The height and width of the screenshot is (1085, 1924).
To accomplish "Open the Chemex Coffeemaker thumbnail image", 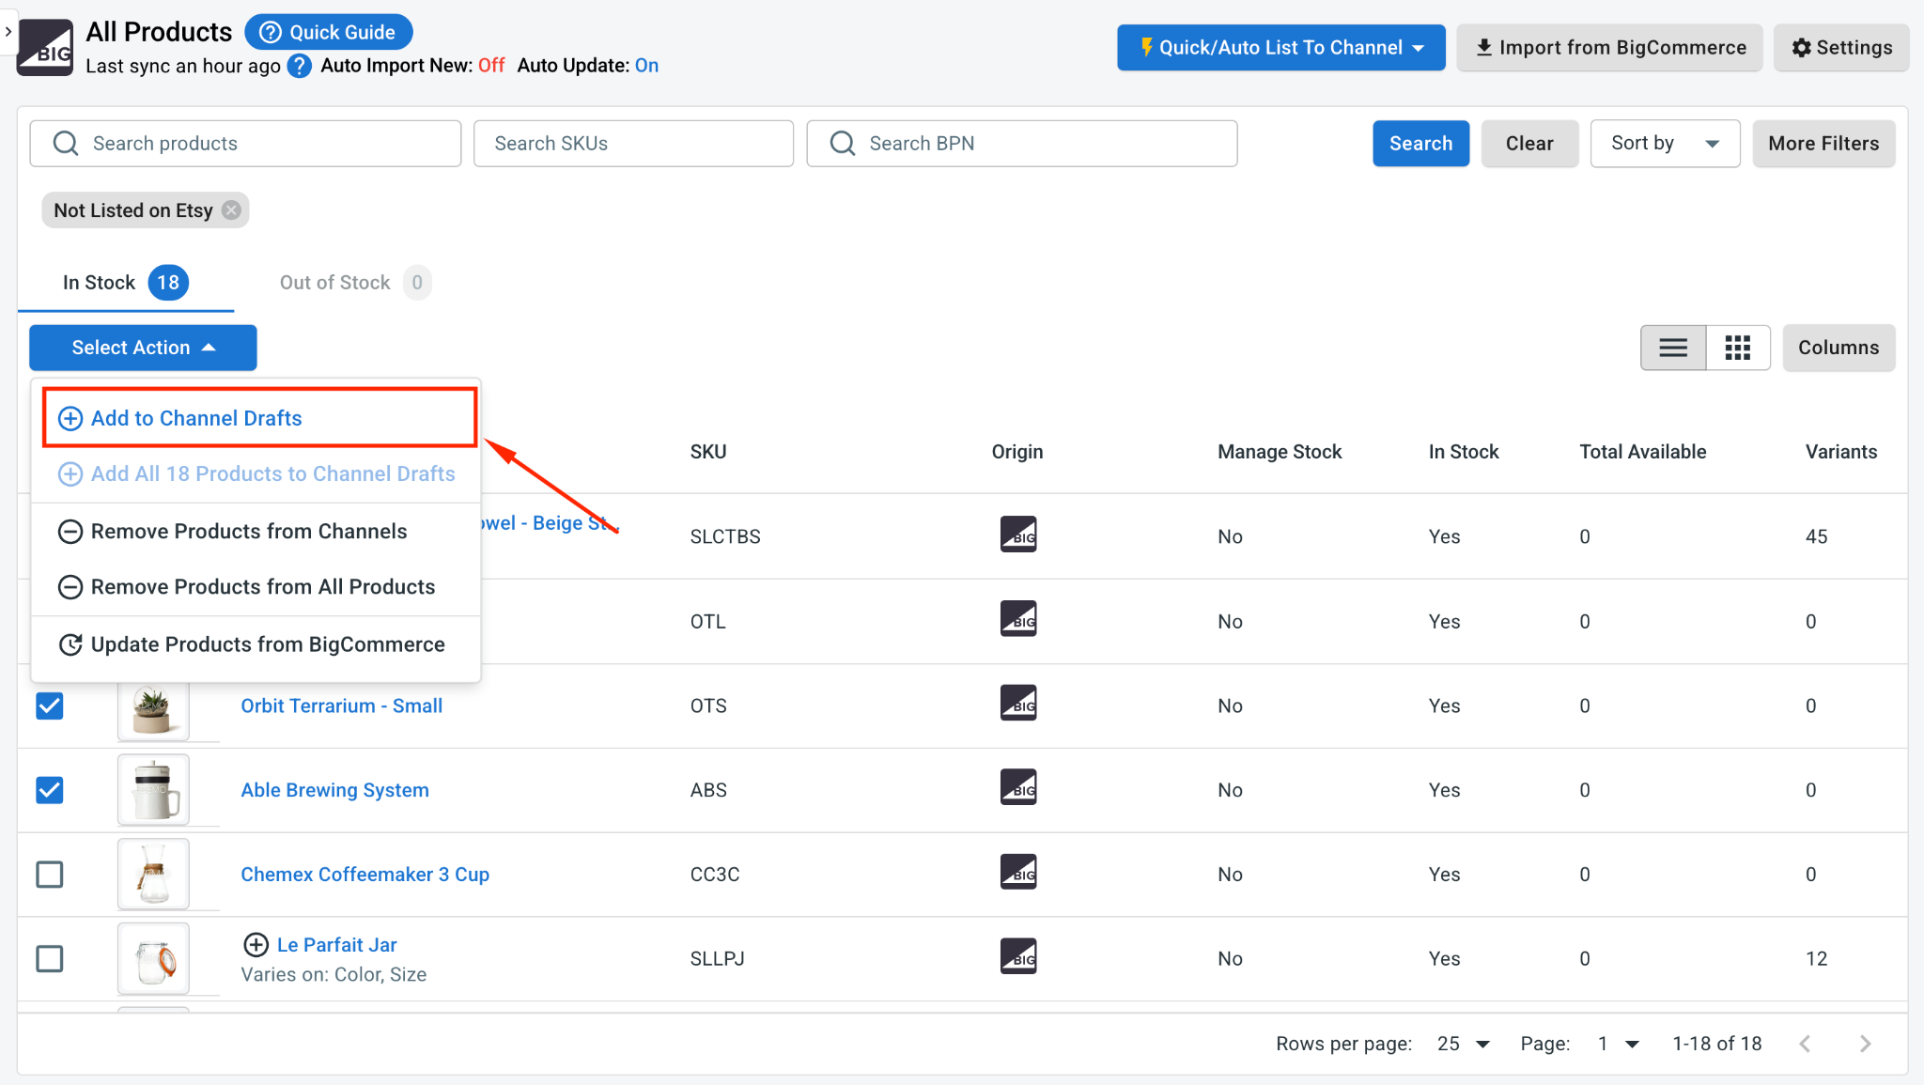I will [153, 875].
